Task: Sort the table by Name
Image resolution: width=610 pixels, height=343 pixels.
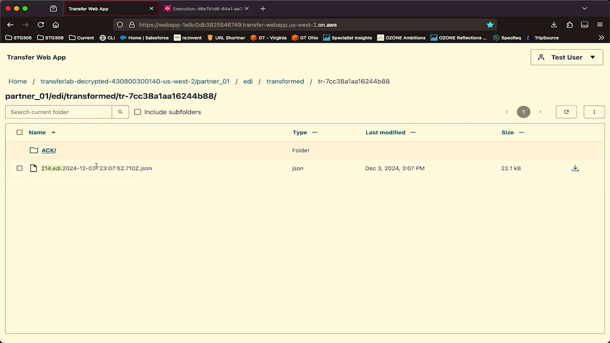Action: 42,132
